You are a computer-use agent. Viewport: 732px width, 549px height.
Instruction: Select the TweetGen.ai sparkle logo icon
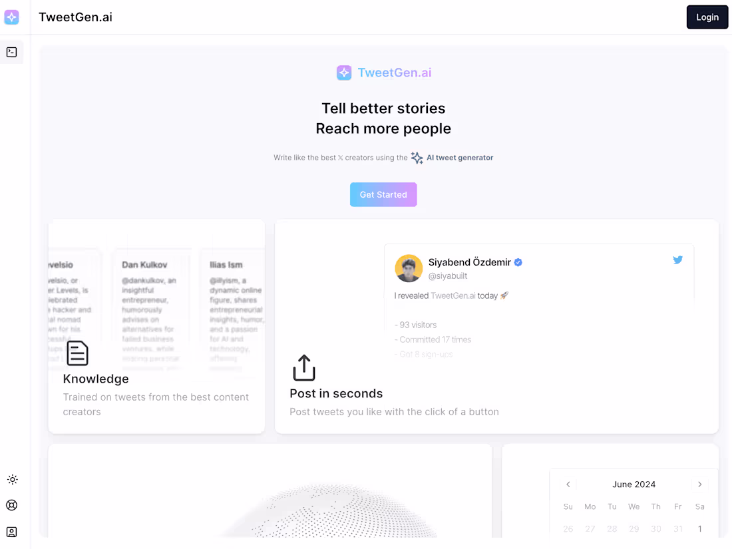(x=11, y=17)
